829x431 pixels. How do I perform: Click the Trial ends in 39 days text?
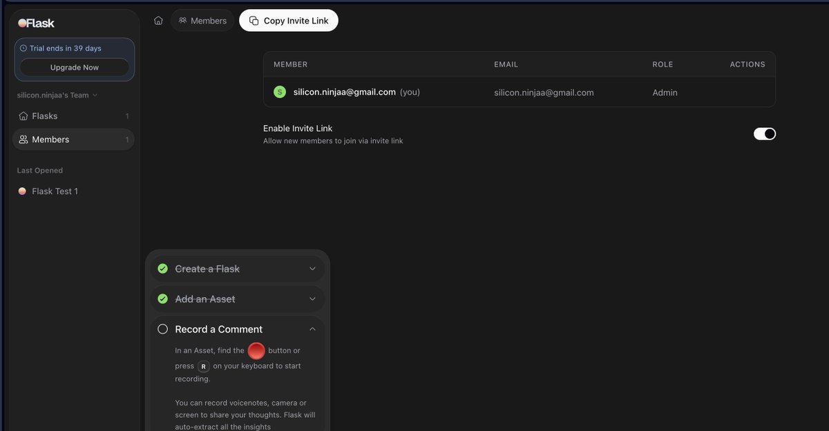point(65,48)
